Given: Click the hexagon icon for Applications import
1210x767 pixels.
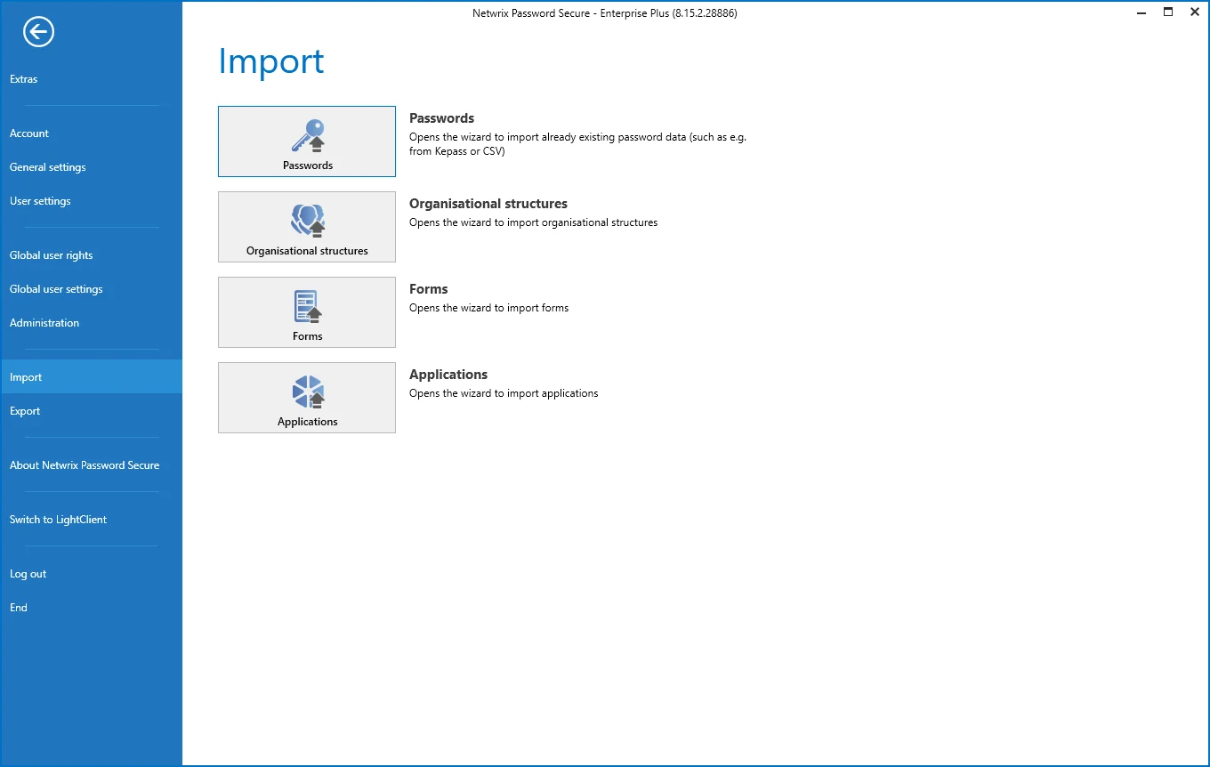Looking at the screenshot, I should pyautogui.click(x=308, y=392).
